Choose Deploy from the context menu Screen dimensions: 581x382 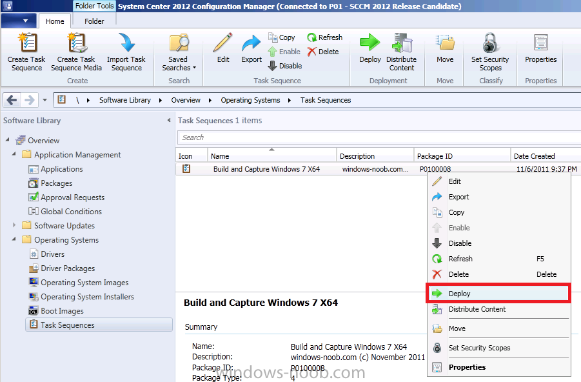click(x=498, y=294)
